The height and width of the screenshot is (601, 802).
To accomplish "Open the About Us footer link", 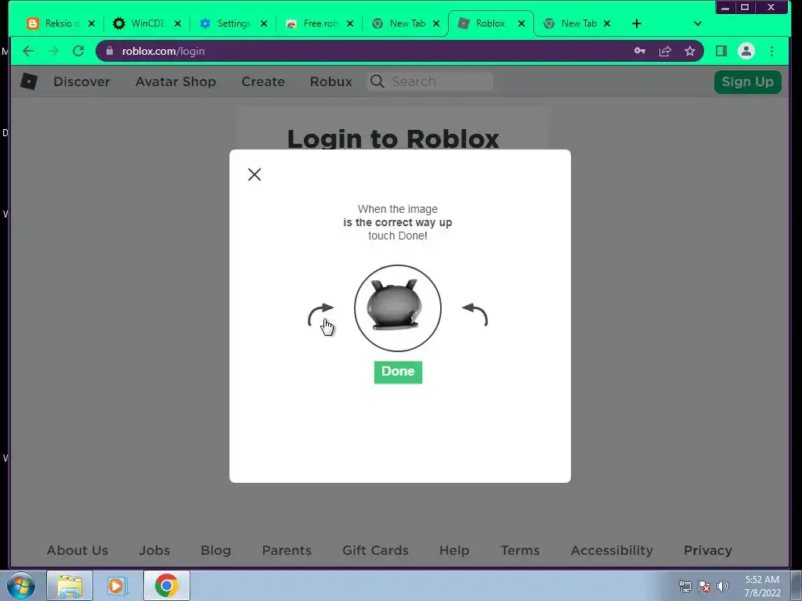I will (x=78, y=550).
